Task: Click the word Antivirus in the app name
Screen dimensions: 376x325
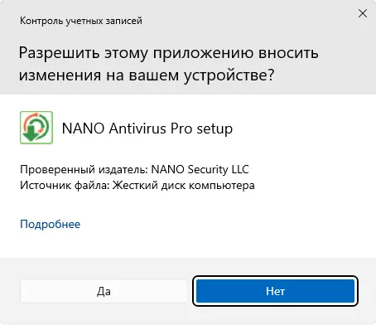Action: coord(137,129)
